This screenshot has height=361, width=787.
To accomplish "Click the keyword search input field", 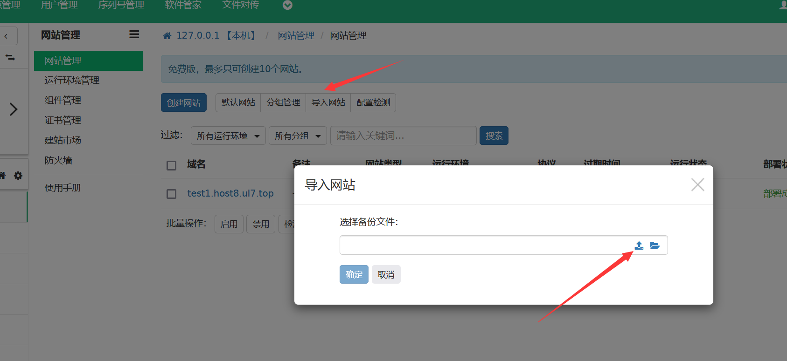I will (404, 136).
